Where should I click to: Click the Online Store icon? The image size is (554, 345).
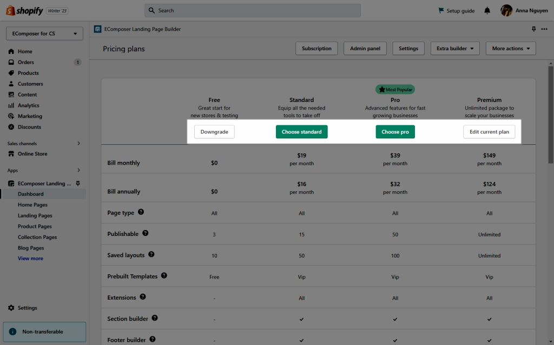tap(11, 154)
